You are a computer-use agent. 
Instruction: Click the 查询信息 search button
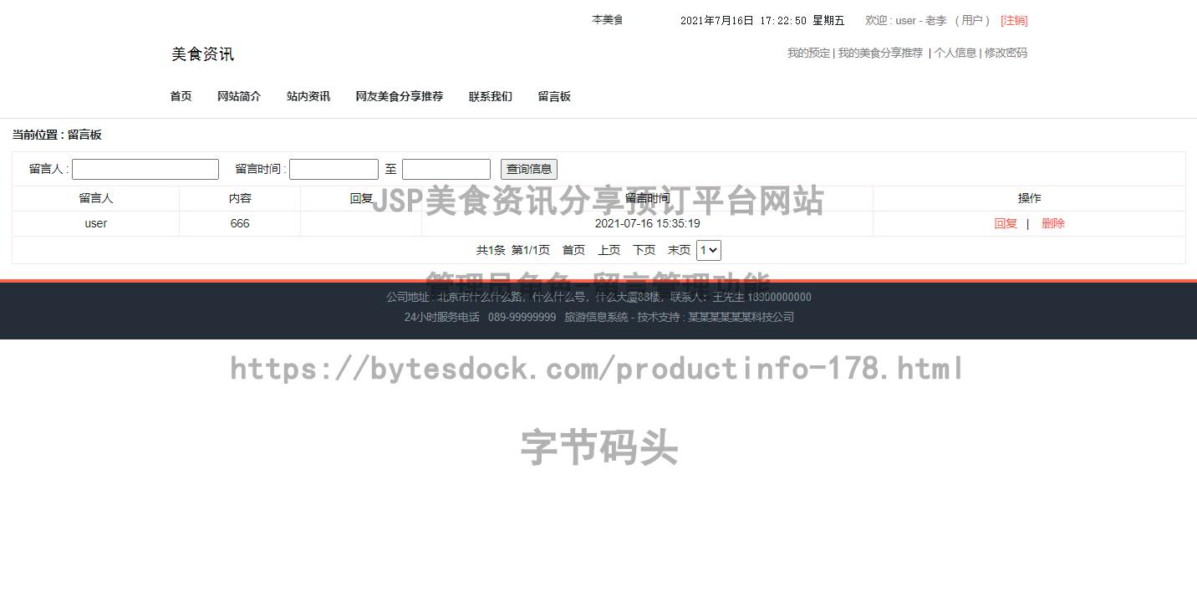(x=528, y=168)
